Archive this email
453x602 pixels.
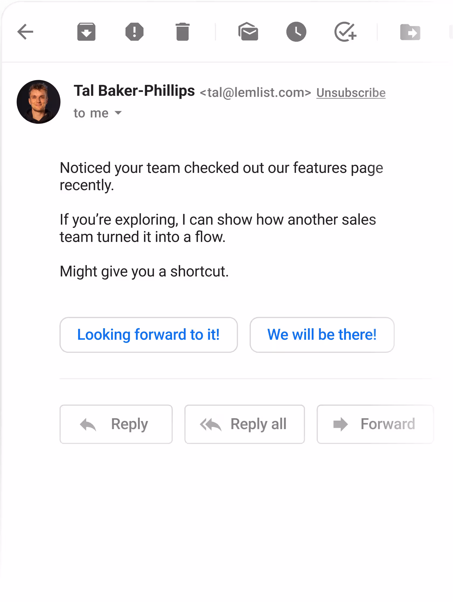pos(86,32)
